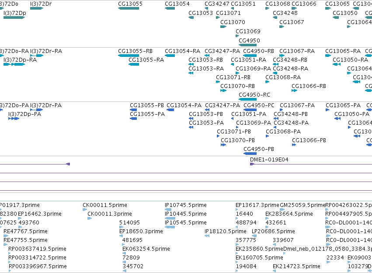Select the CG13053-PA protein label
This screenshot has height=273, width=372.
(206, 123)
